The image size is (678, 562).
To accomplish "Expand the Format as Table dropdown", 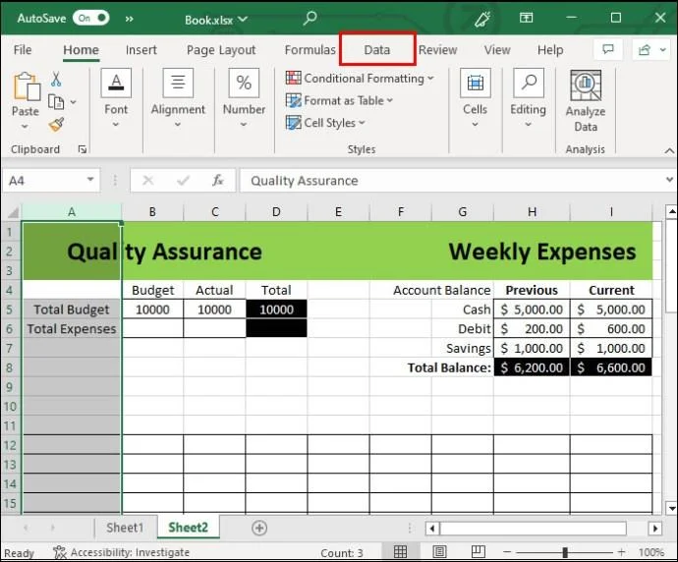I will (x=340, y=100).
